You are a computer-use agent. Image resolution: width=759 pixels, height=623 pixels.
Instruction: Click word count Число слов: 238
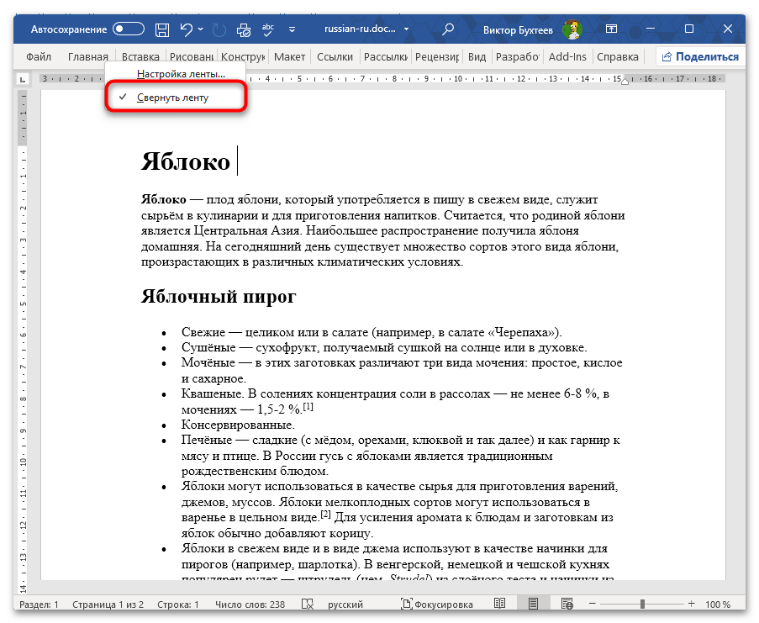click(250, 605)
